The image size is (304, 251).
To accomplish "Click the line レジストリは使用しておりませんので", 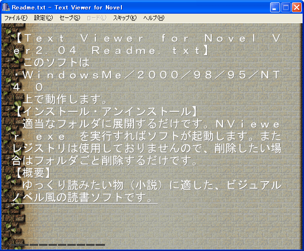I will pos(147,148).
